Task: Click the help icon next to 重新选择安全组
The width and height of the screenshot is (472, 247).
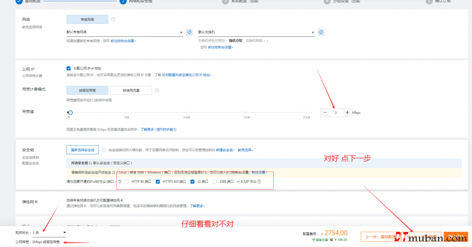Action: coord(103,150)
